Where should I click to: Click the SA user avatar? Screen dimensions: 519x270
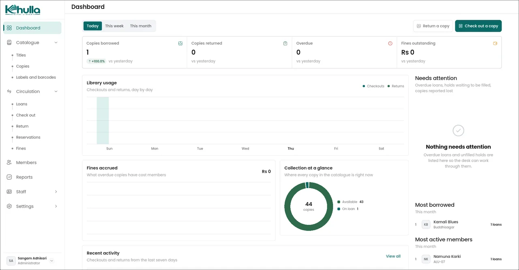[x=11, y=261]
